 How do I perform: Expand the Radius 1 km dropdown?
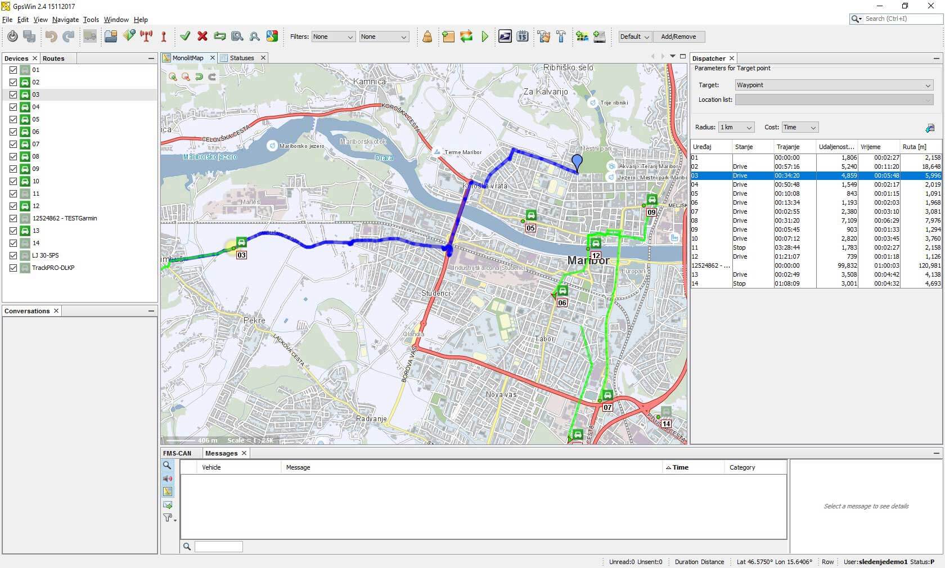coord(736,128)
